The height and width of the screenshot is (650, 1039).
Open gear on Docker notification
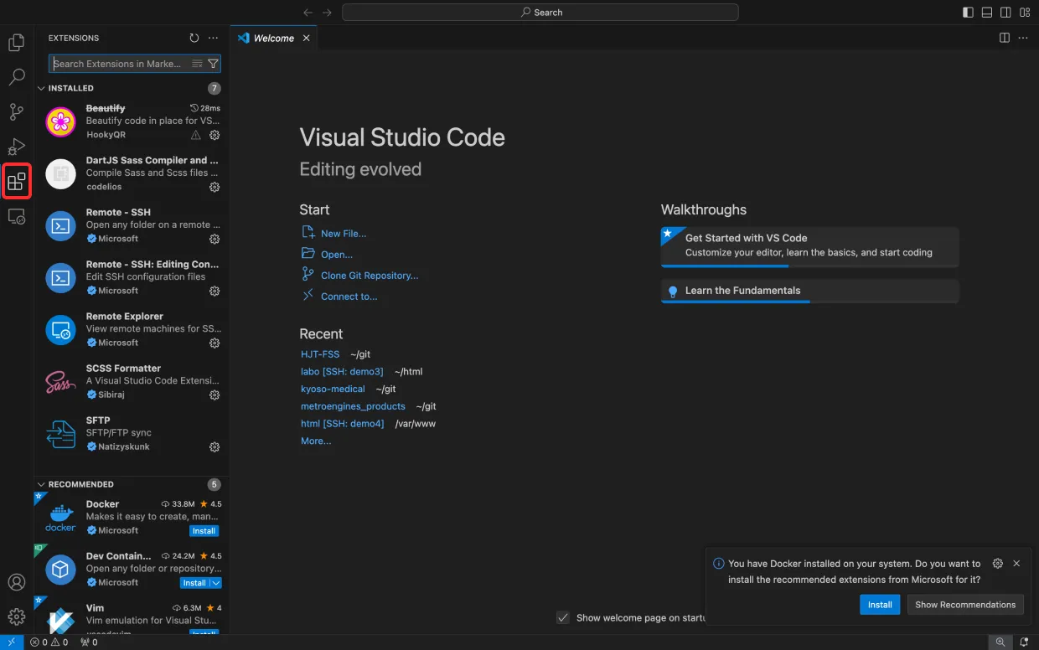point(997,564)
